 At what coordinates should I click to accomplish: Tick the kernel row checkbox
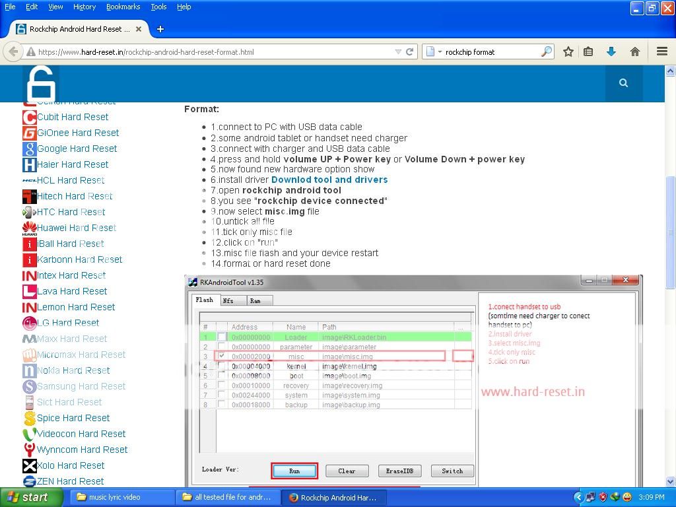coord(222,366)
